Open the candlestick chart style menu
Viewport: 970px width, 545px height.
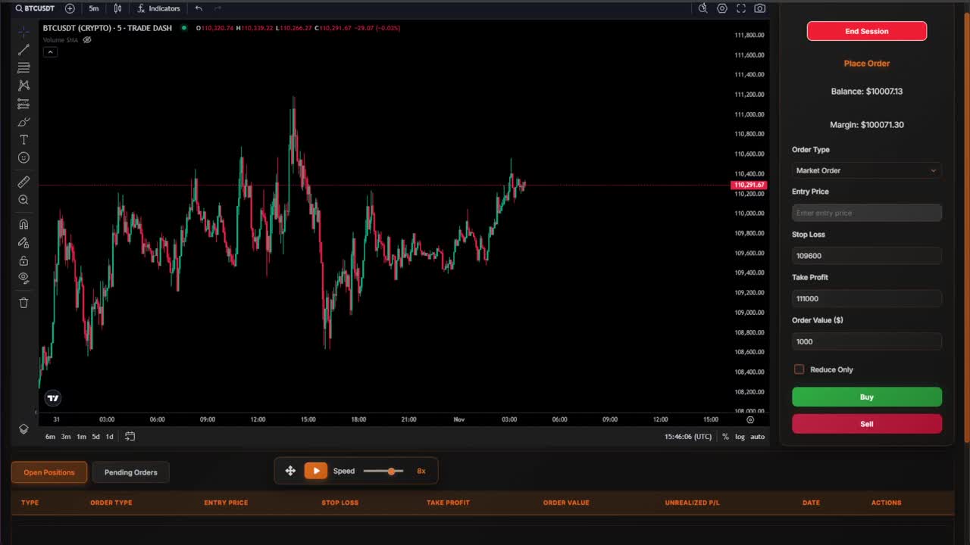[x=117, y=8]
